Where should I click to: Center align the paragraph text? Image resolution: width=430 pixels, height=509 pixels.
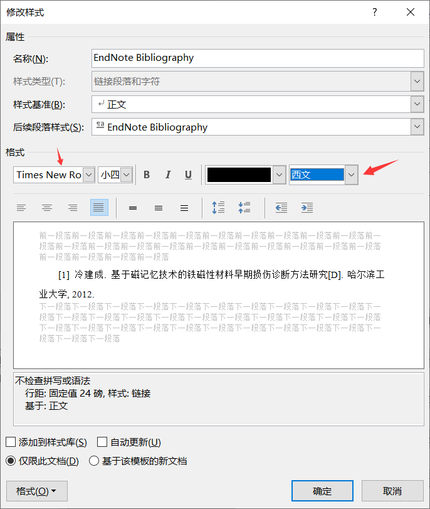tap(47, 208)
